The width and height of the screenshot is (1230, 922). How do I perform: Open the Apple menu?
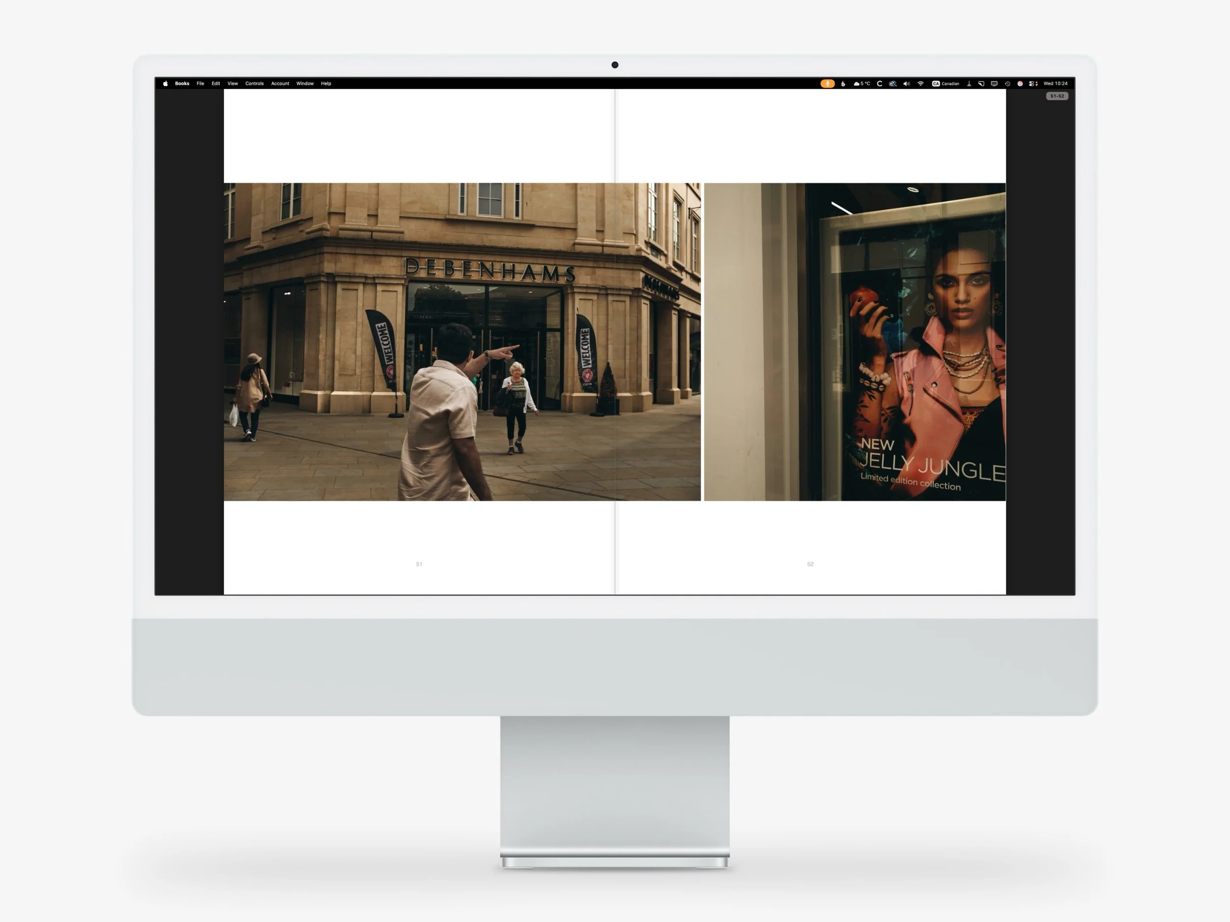[165, 84]
